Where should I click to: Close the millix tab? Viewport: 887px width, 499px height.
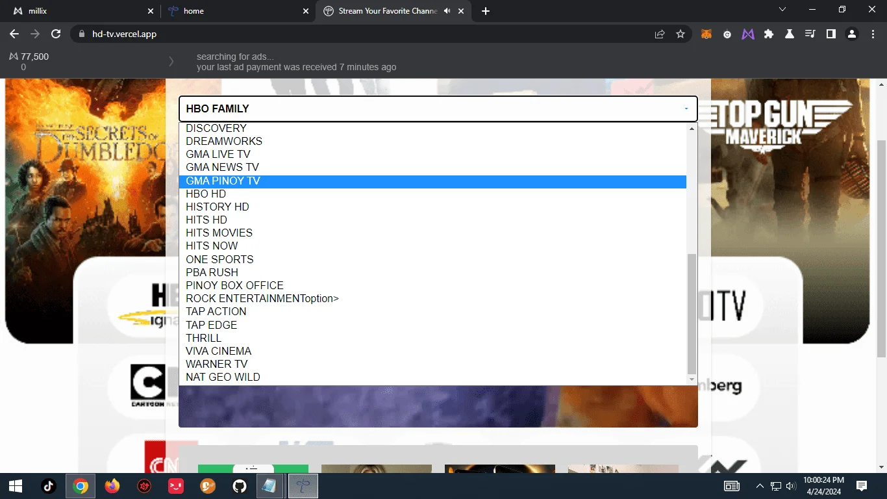pos(151,11)
